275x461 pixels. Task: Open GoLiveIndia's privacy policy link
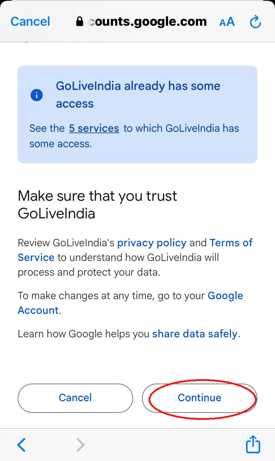point(152,243)
